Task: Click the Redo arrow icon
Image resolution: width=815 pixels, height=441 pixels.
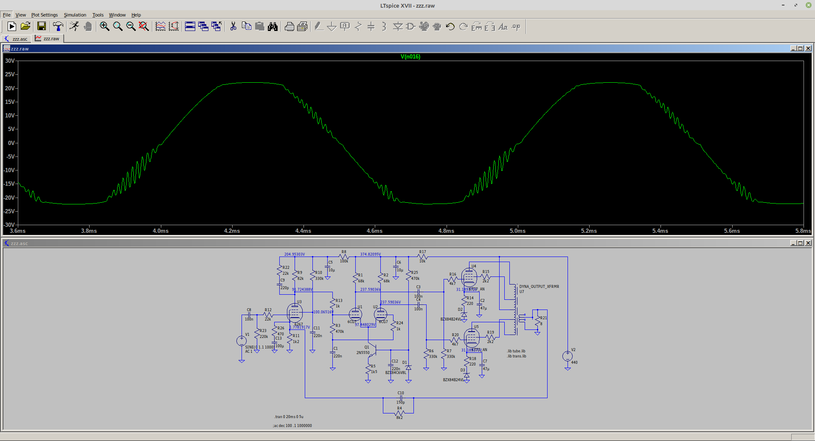Action: point(464,26)
